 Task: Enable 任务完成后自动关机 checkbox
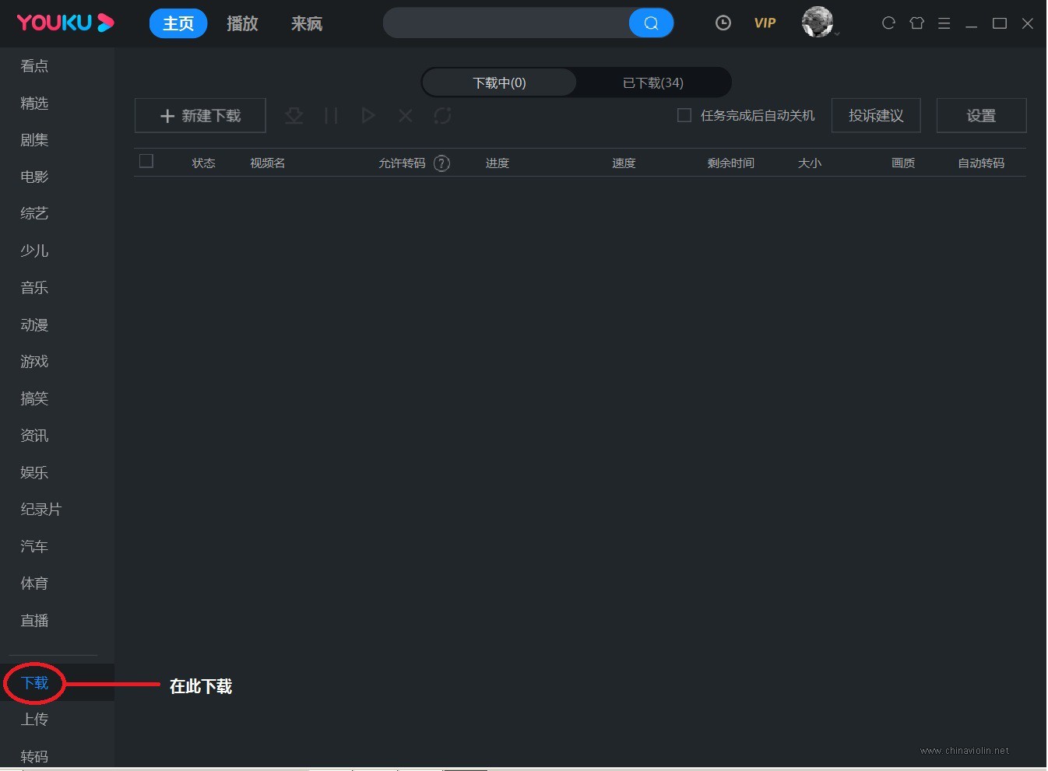pyautogui.click(x=684, y=115)
